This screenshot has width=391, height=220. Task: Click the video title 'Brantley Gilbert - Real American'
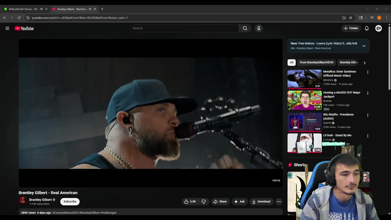[48, 193]
